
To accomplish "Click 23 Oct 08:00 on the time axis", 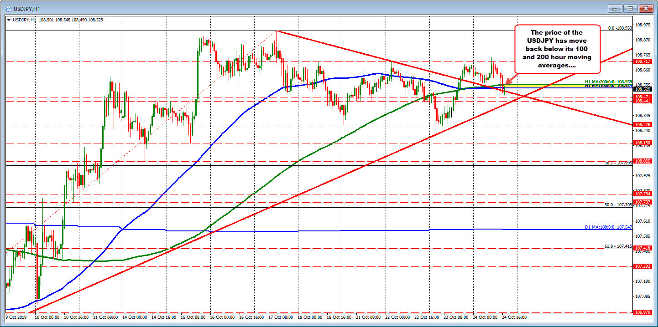I will (x=457, y=317).
